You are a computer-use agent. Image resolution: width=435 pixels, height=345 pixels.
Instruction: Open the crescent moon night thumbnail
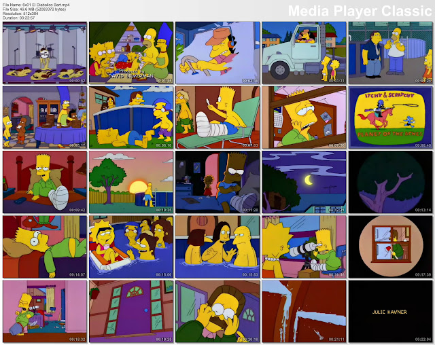point(304,182)
